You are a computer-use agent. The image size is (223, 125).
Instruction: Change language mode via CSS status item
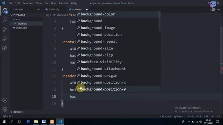pos(206,116)
